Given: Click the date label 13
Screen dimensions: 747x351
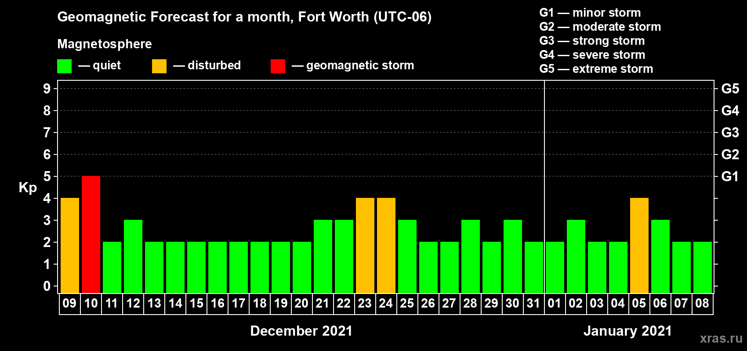Looking at the screenshot, I should click(154, 303).
